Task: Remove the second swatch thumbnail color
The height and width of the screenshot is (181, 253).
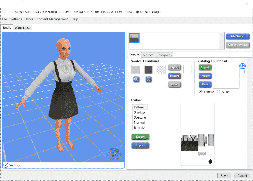Action: (148, 79)
